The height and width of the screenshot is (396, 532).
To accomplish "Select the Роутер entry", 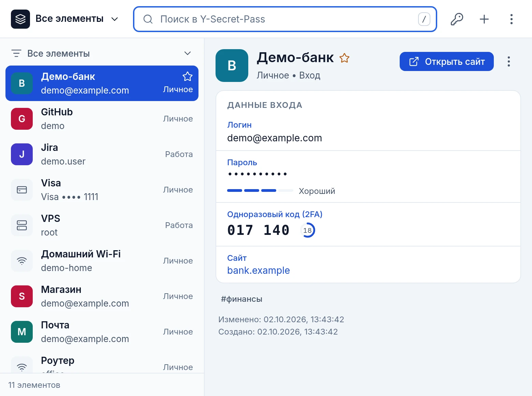I will click(x=102, y=361).
